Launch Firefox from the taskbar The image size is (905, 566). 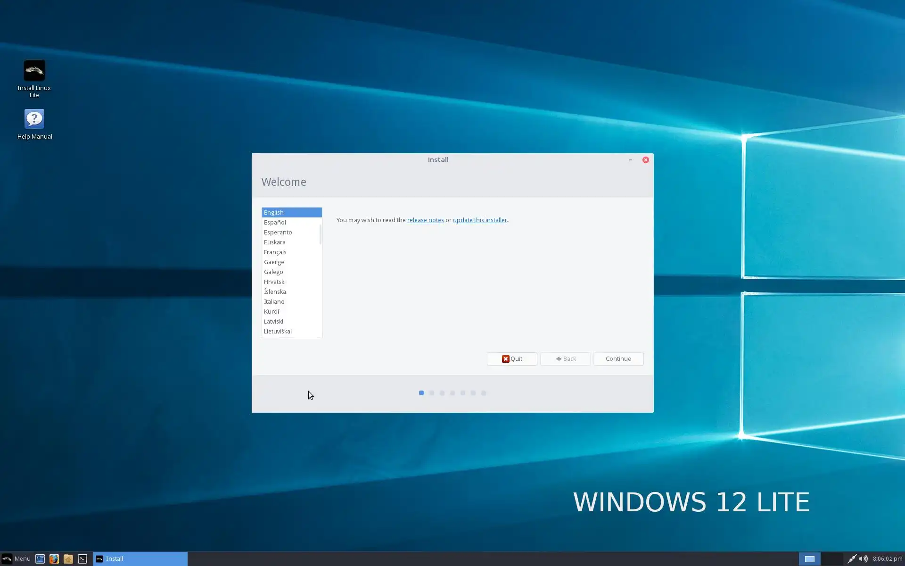tap(54, 559)
